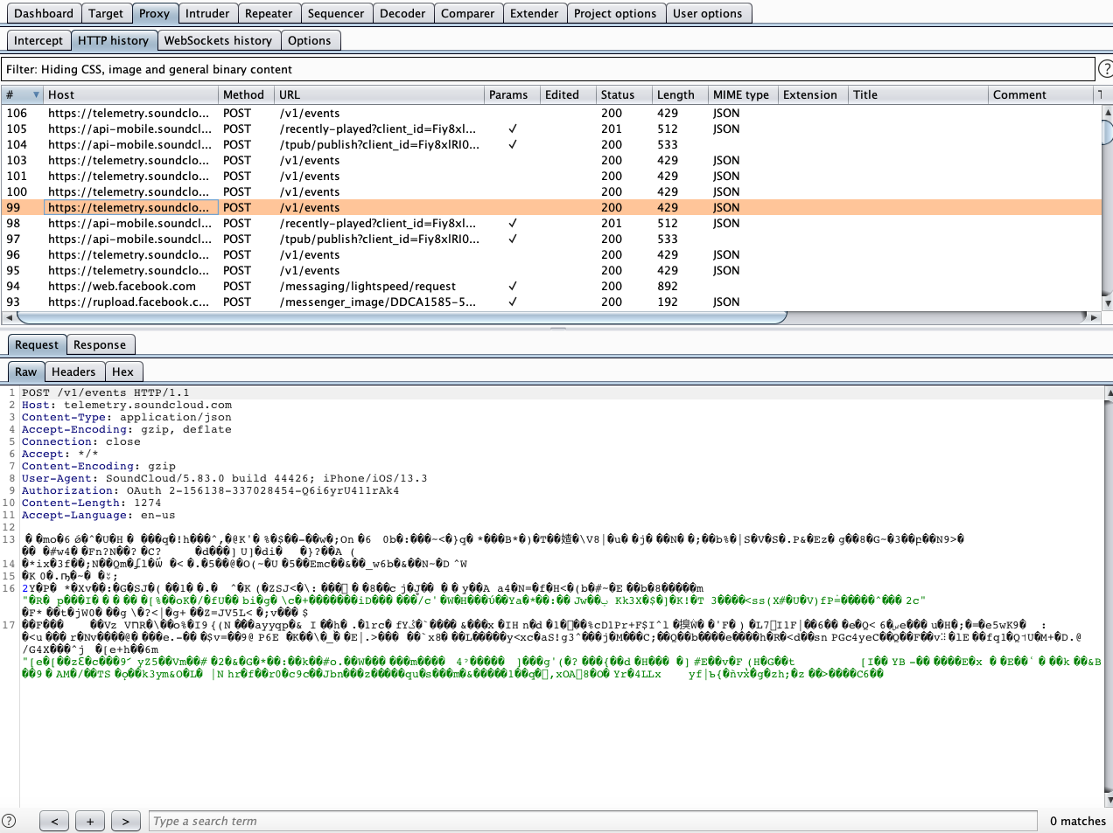1113x833 pixels.
Task: Open the WebSockets history tab
Action: click(218, 40)
